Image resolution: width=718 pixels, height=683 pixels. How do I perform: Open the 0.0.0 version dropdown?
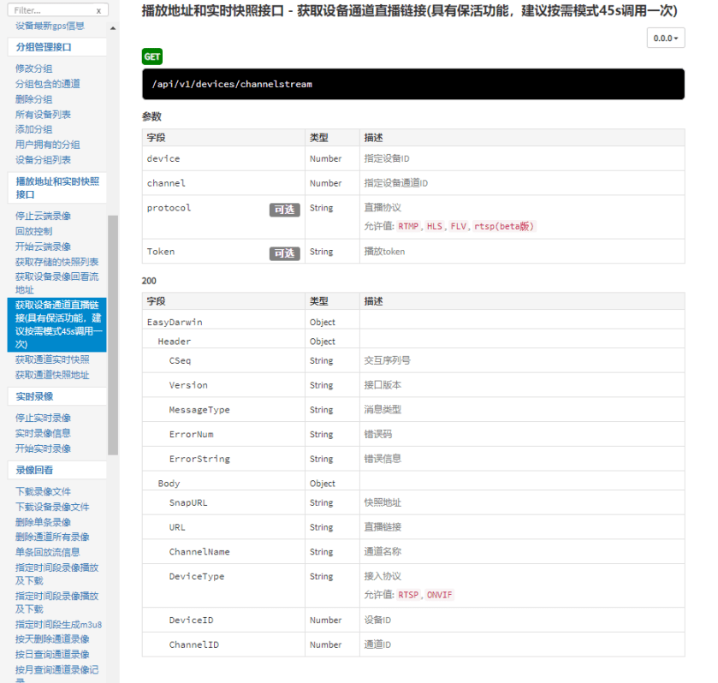(x=666, y=39)
